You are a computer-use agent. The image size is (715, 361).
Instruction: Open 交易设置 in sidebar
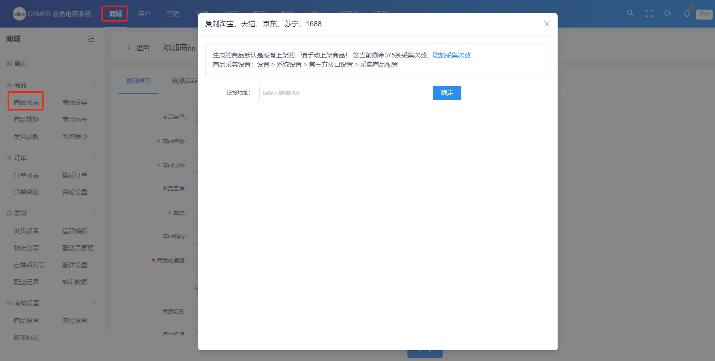pyautogui.click(x=75, y=321)
